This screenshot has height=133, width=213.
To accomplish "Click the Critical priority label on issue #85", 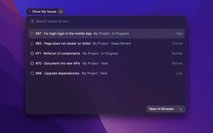I will (177, 44).
